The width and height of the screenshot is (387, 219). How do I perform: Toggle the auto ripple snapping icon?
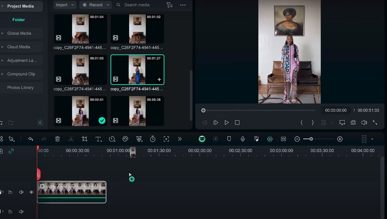coord(270,139)
